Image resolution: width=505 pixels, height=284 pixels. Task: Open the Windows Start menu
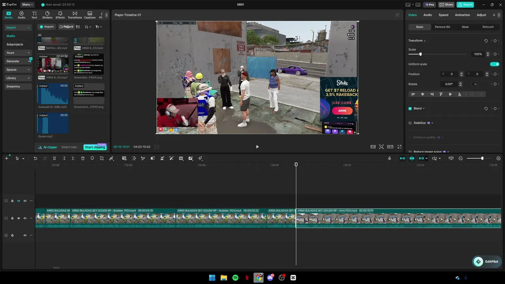(x=212, y=278)
